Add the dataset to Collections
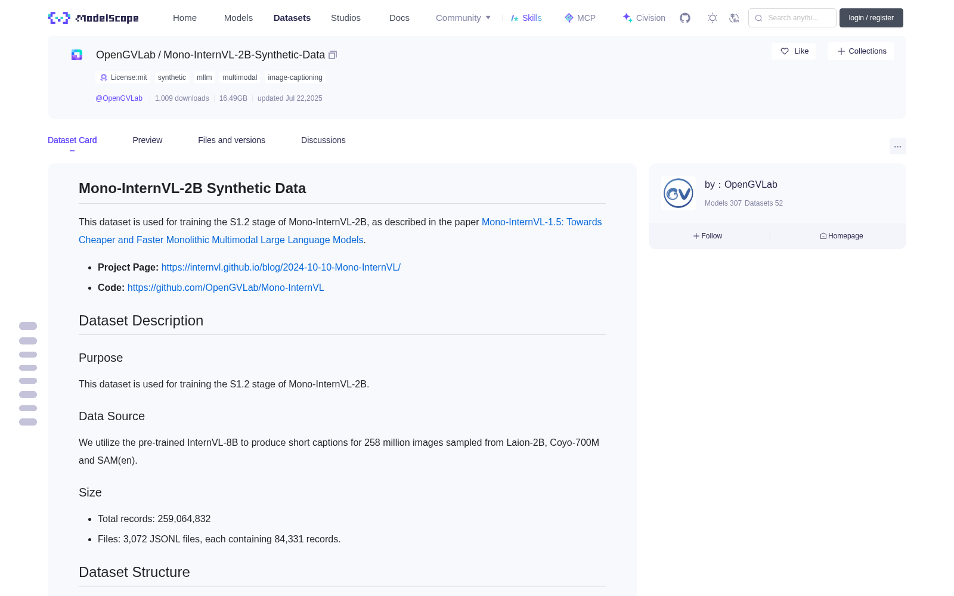The height and width of the screenshot is (596, 954). coord(861,51)
